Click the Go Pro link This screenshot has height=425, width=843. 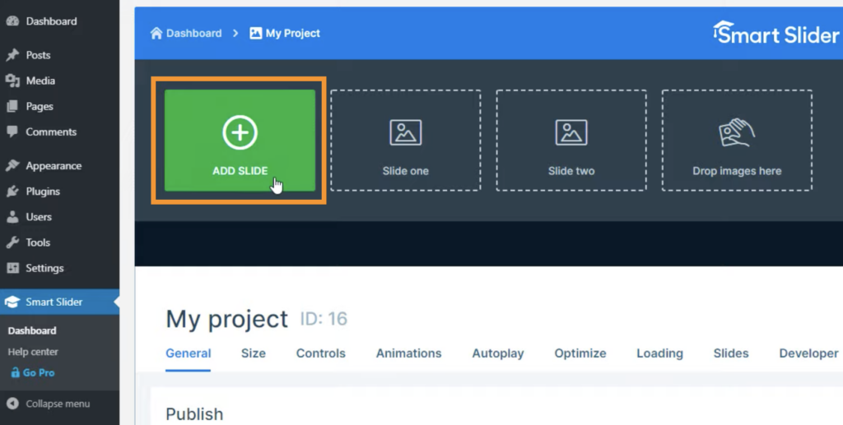(x=40, y=372)
